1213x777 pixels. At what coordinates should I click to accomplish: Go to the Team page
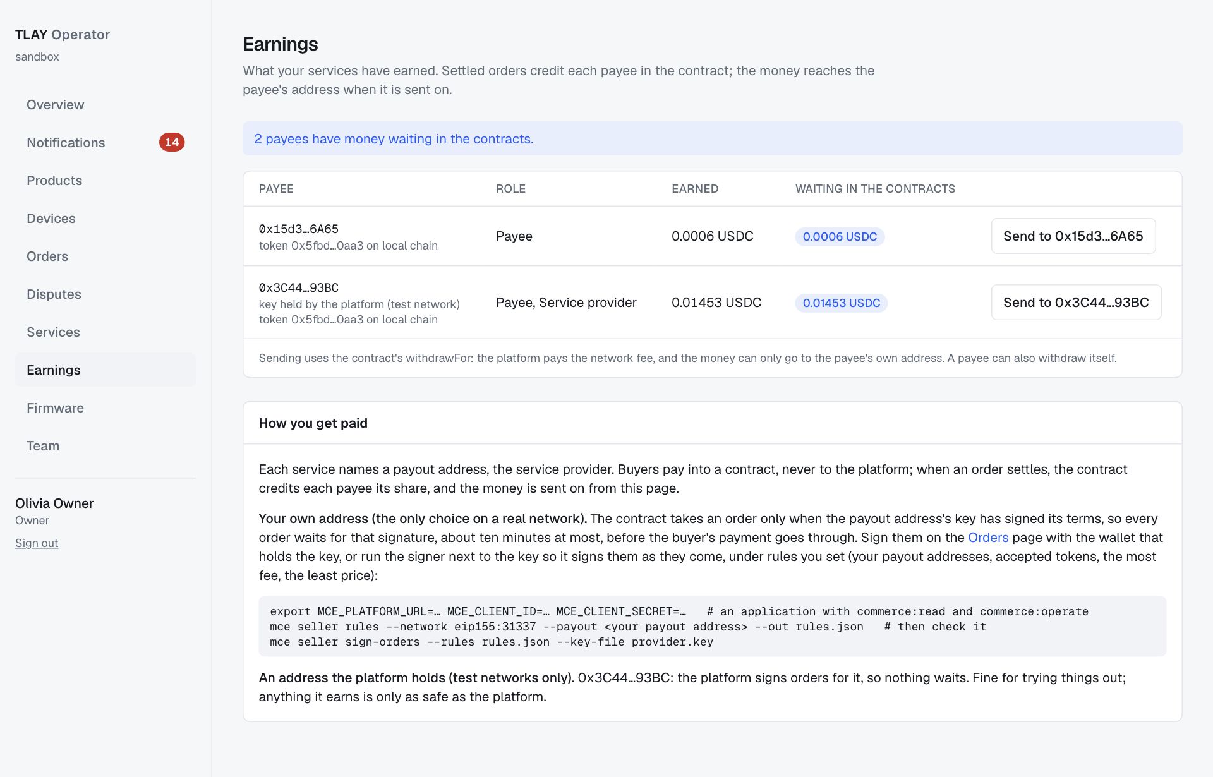click(106, 446)
